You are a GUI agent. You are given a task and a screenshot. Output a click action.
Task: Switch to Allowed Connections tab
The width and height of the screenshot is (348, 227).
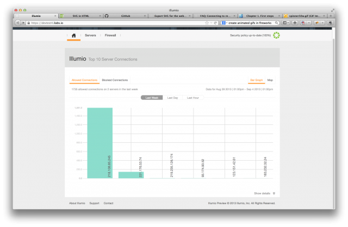pos(84,80)
